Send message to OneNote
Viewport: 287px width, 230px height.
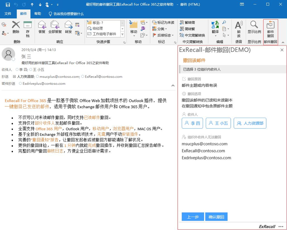pos(143,28)
